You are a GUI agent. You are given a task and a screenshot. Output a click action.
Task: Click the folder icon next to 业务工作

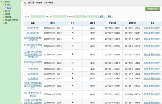click(x=3, y=11)
